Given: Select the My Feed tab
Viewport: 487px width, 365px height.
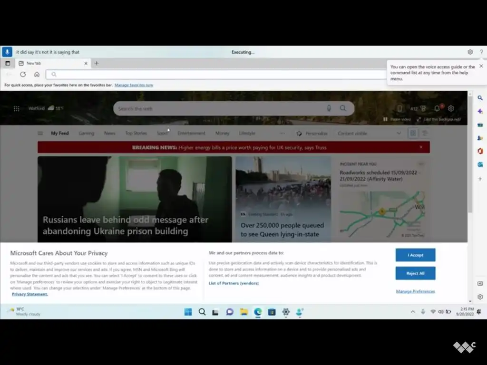Looking at the screenshot, I should [59, 133].
